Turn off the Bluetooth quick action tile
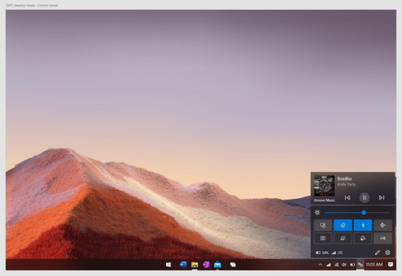The image size is (402, 276). (362, 225)
